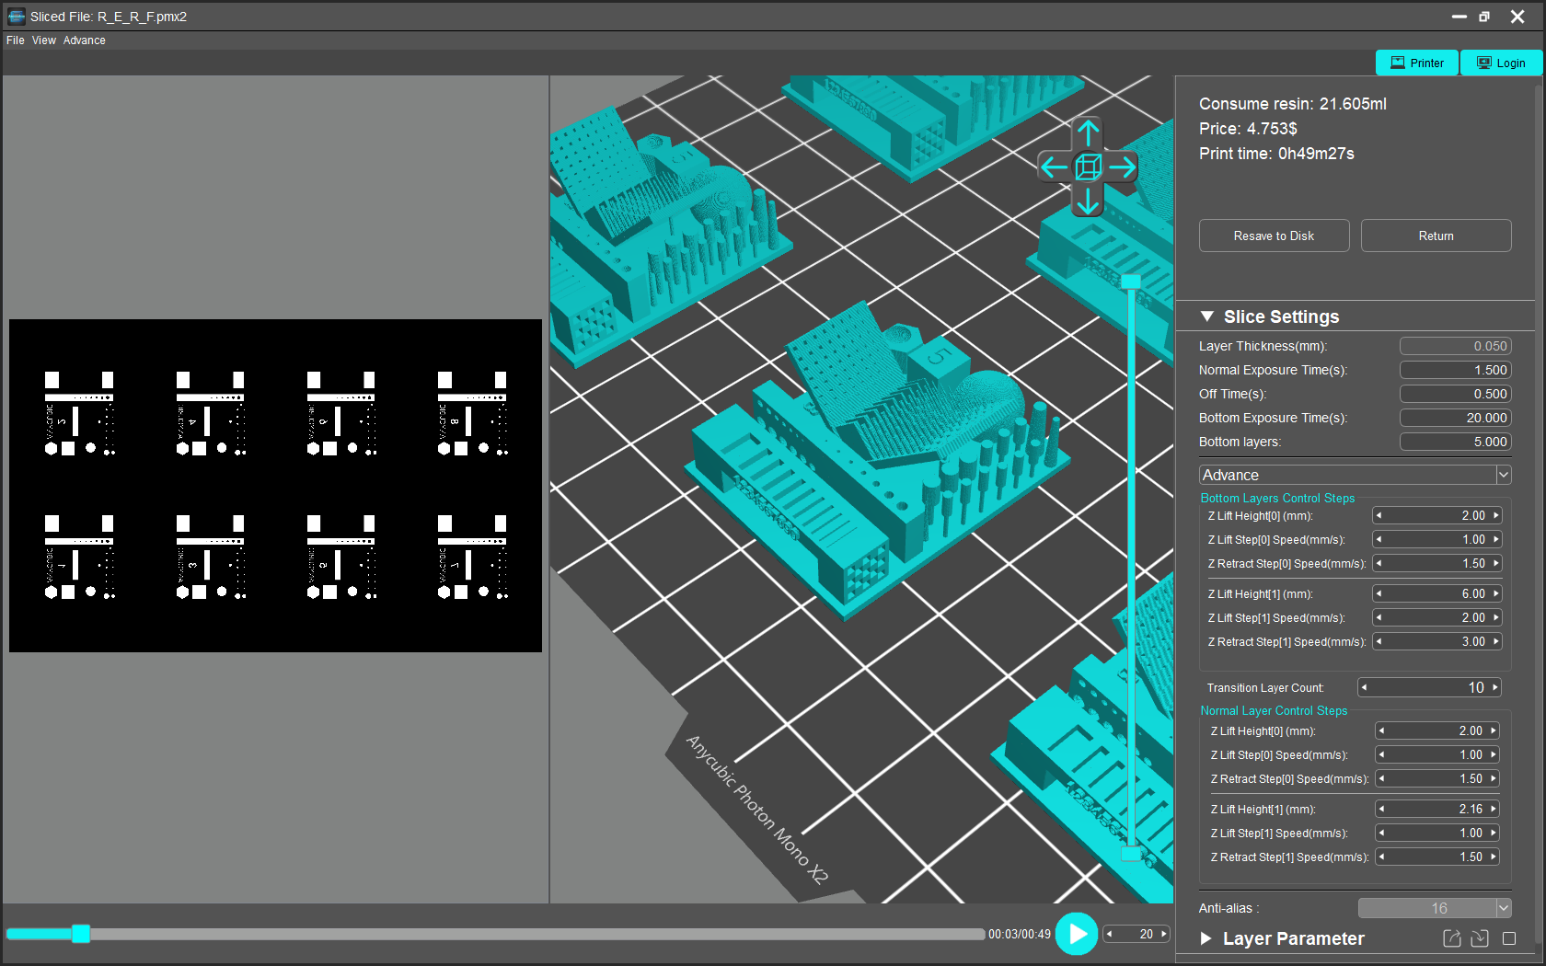Screen dimensions: 1546x966
Task: Enable the Layer Parameter checkbox
Action: (1509, 938)
